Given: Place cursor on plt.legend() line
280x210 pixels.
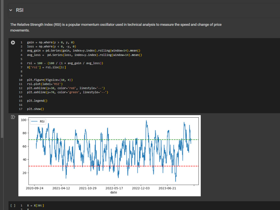Looking at the screenshot, I should (x=37, y=101).
